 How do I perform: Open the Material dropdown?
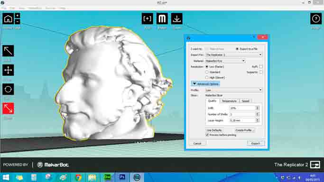click(x=225, y=61)
